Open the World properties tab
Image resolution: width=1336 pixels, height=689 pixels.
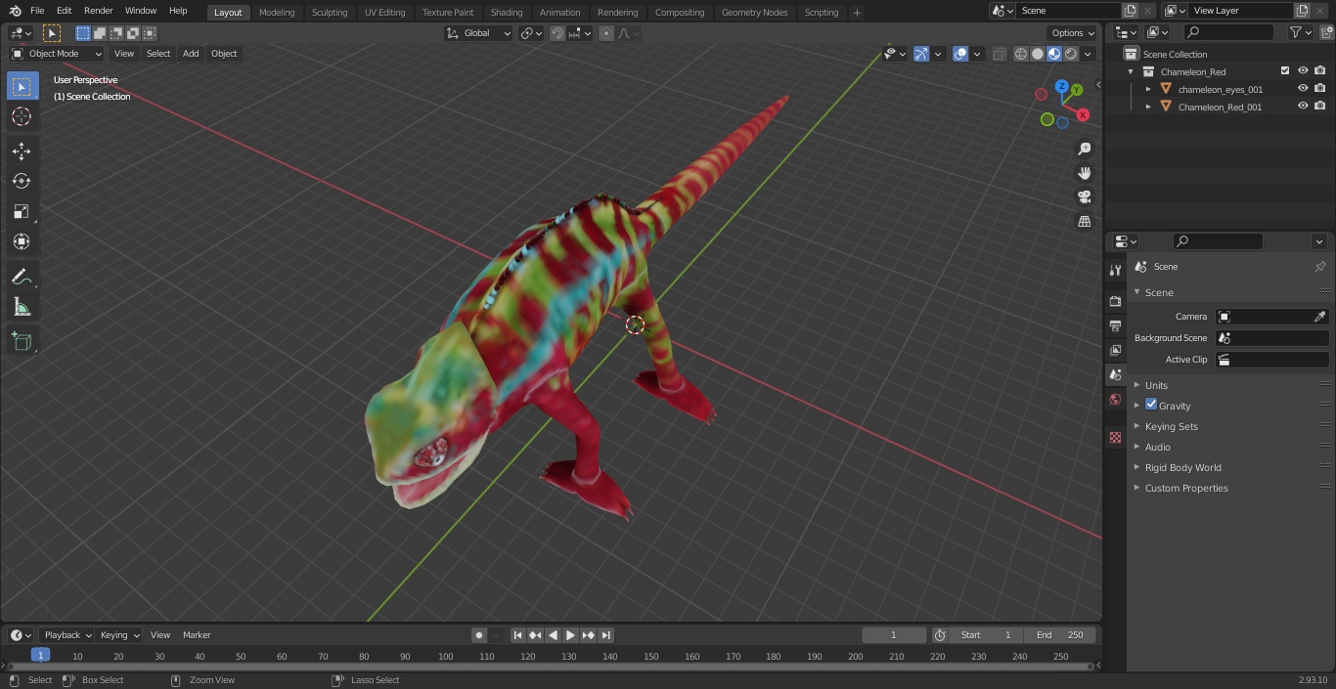click(x=1115, y=399)
